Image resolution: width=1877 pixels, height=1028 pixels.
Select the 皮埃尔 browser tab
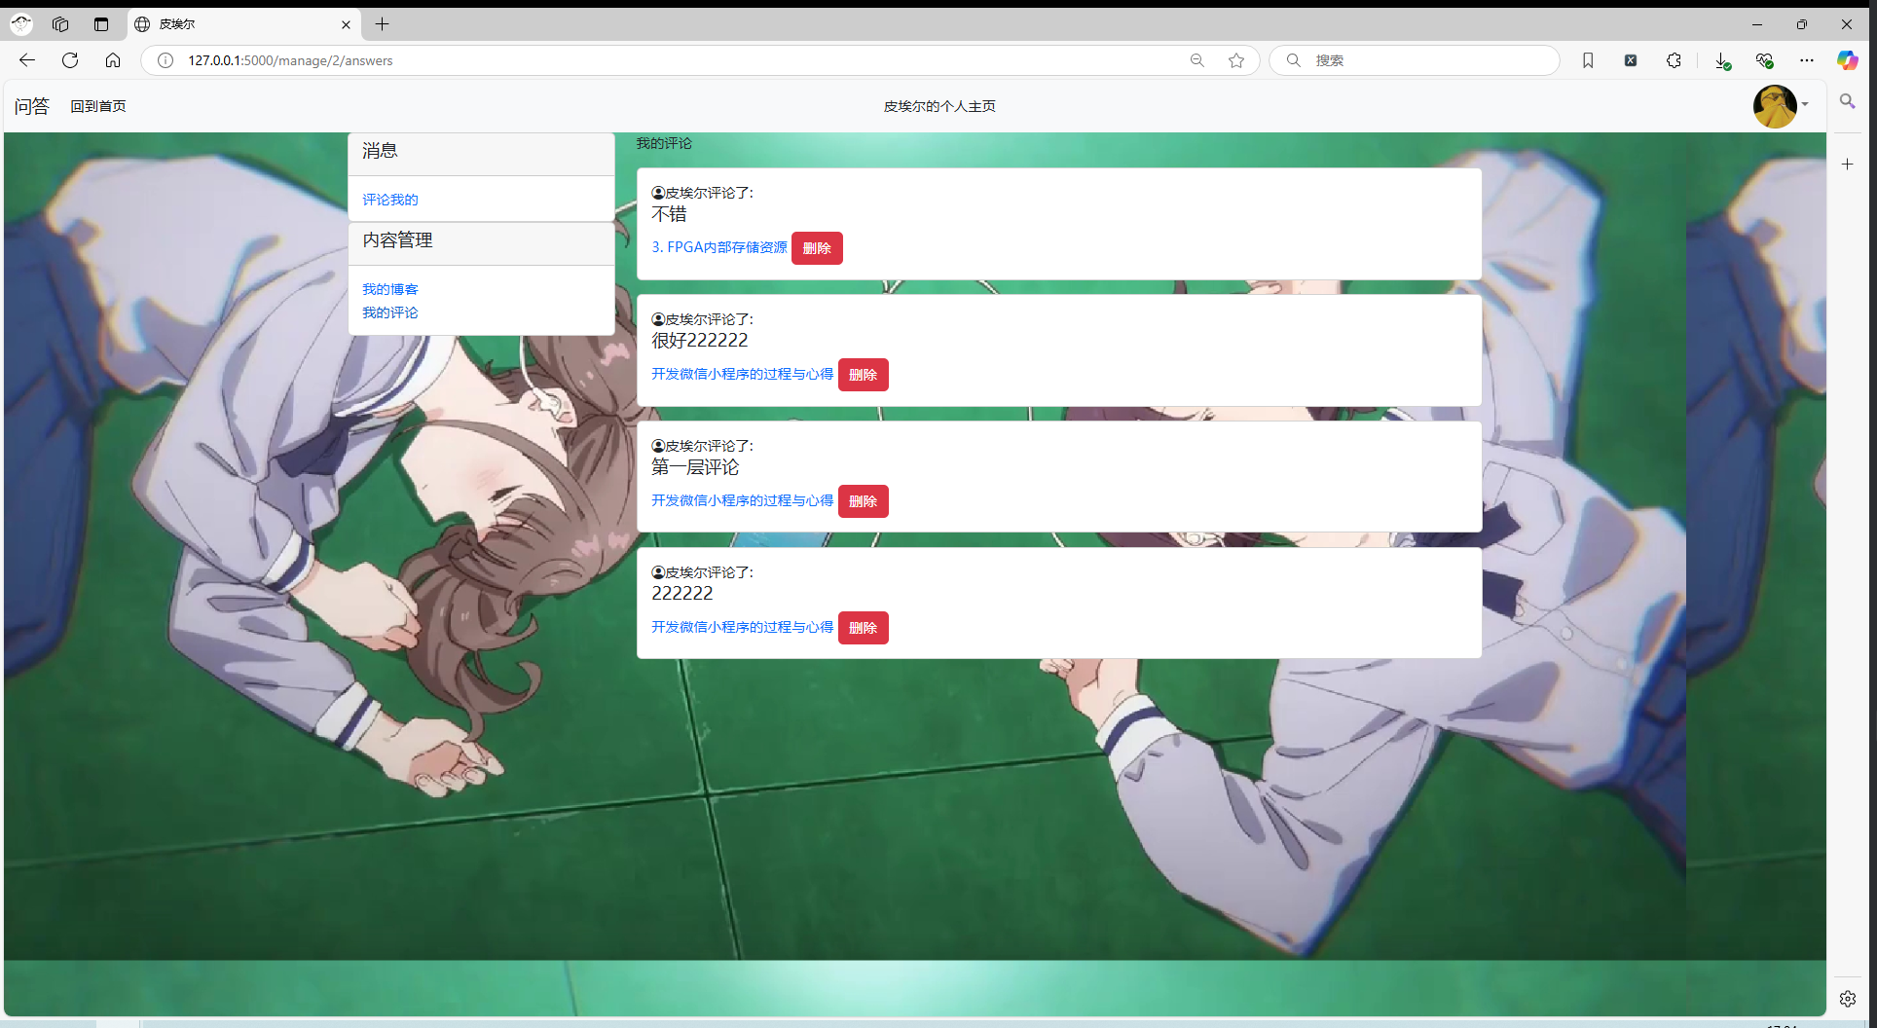[243, 24]
